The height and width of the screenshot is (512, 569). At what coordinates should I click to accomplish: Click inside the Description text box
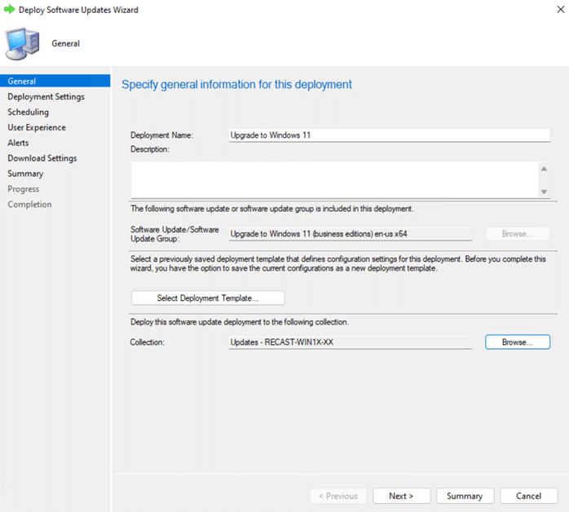(334, 179)
